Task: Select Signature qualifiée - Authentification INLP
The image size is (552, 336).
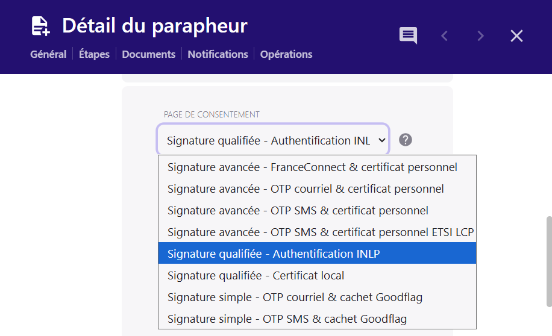Action: click(274, 254)
